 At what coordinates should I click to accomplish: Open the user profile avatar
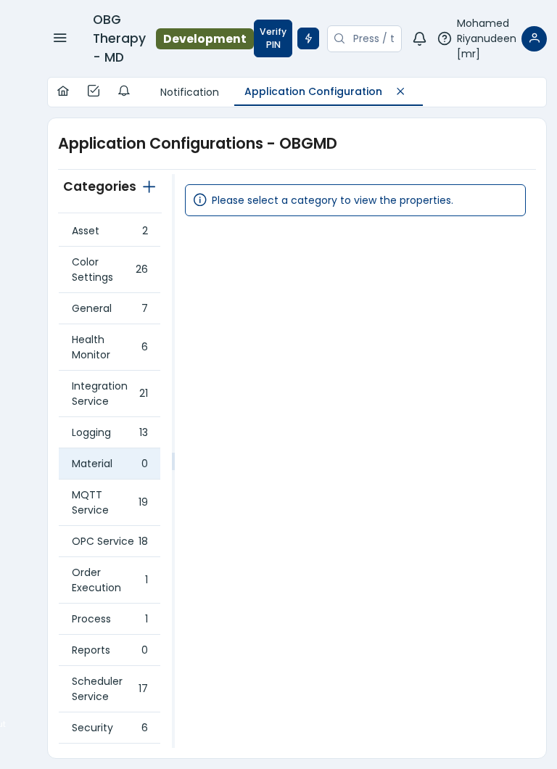[x=534, y=38]
